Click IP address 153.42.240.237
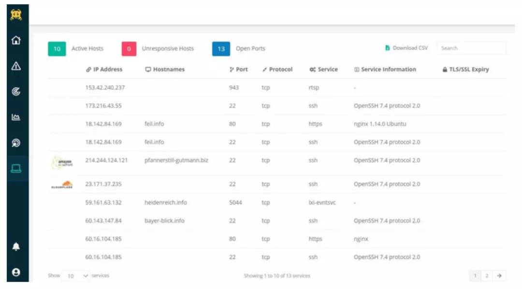Image resolution: width=522 pixels, height=289 pixels. click(105, 88)
